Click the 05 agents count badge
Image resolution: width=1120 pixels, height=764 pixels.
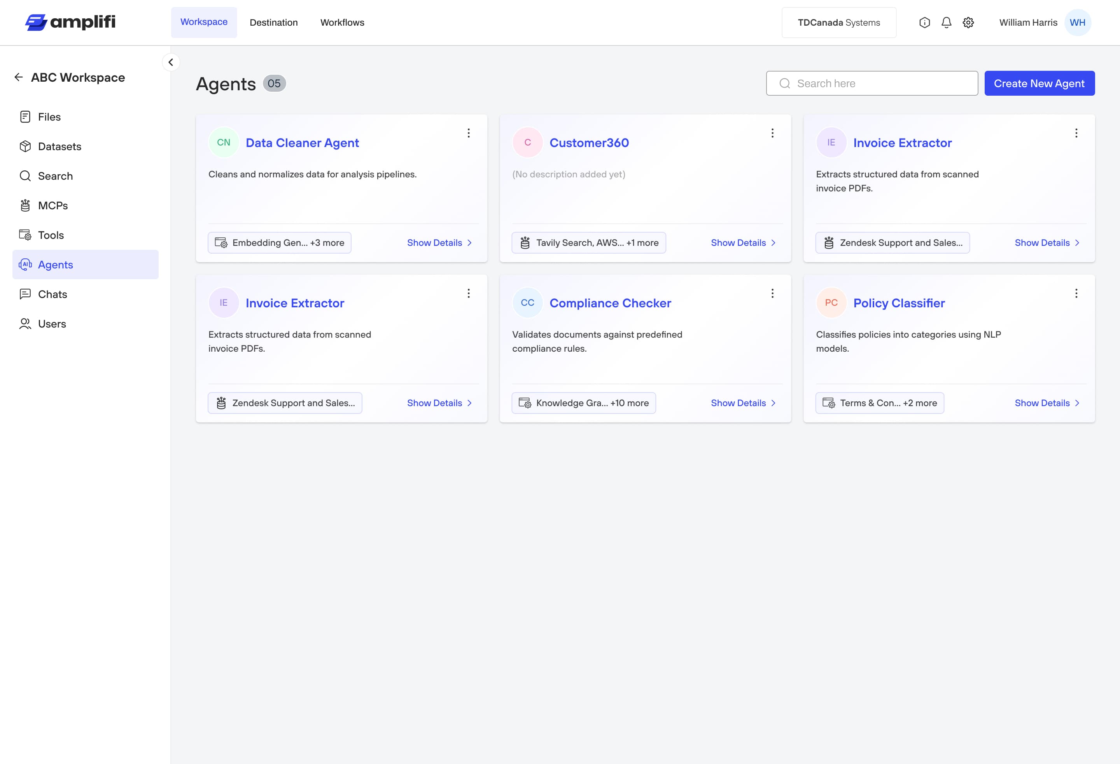274,83
